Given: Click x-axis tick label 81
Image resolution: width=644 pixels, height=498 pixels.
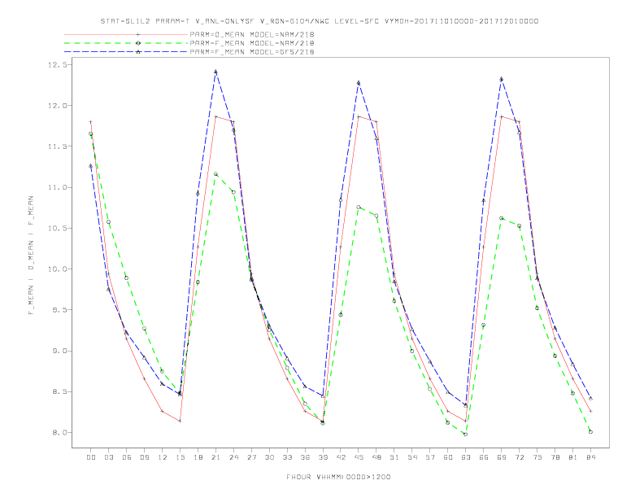Looking at the screenshot, I should (573, 457).
